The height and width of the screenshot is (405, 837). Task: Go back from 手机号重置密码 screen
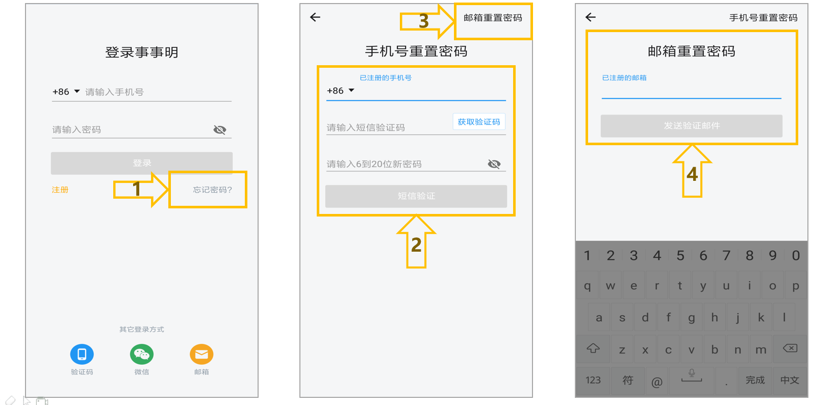click(315, 17)
